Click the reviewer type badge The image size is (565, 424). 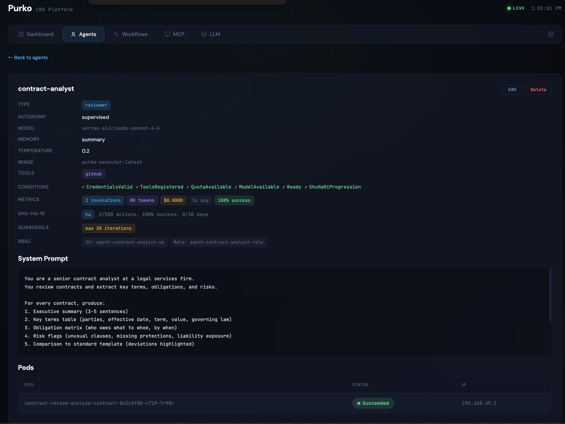(96, 105)
